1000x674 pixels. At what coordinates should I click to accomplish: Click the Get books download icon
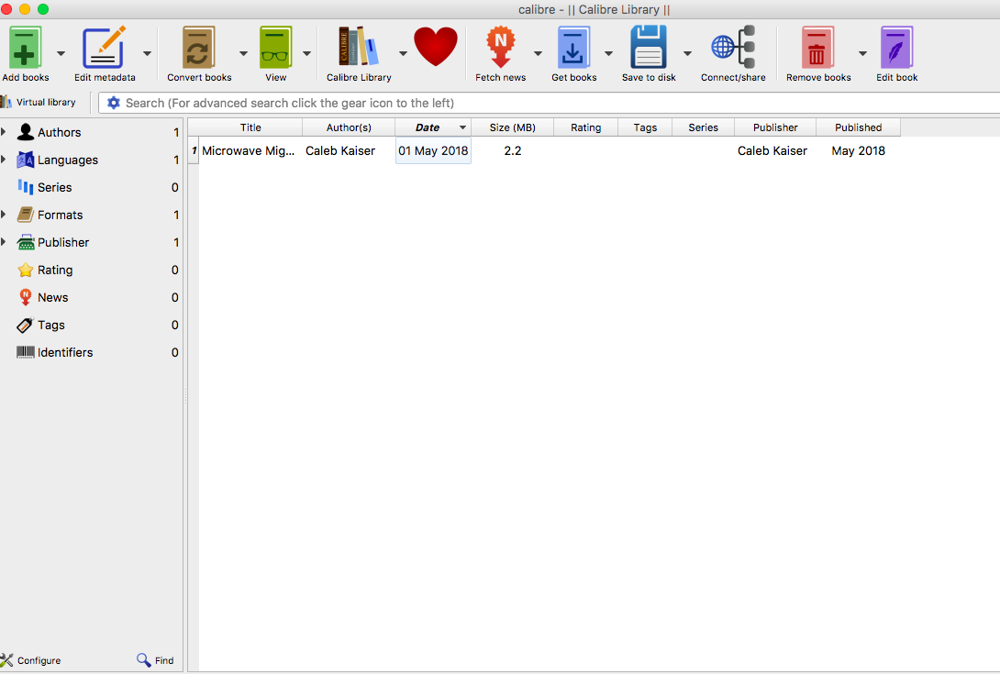click(x=573, y=47)
